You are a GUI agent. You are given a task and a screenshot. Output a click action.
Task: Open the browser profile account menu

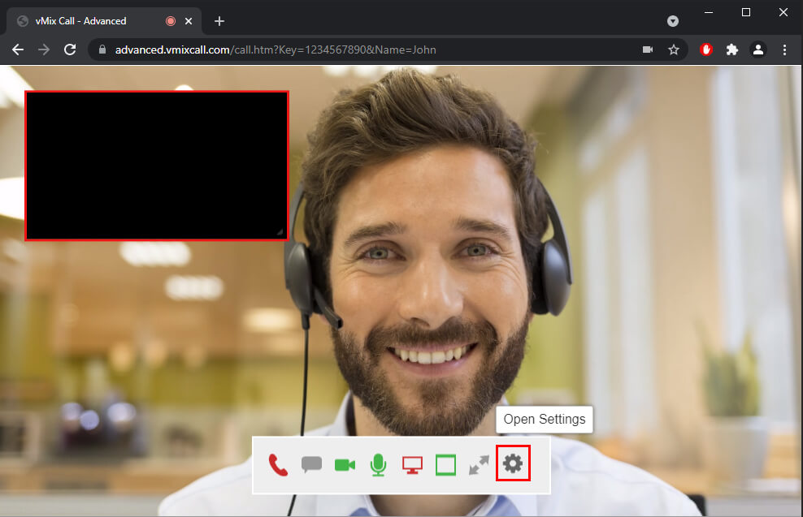click(x=758, y=50)
